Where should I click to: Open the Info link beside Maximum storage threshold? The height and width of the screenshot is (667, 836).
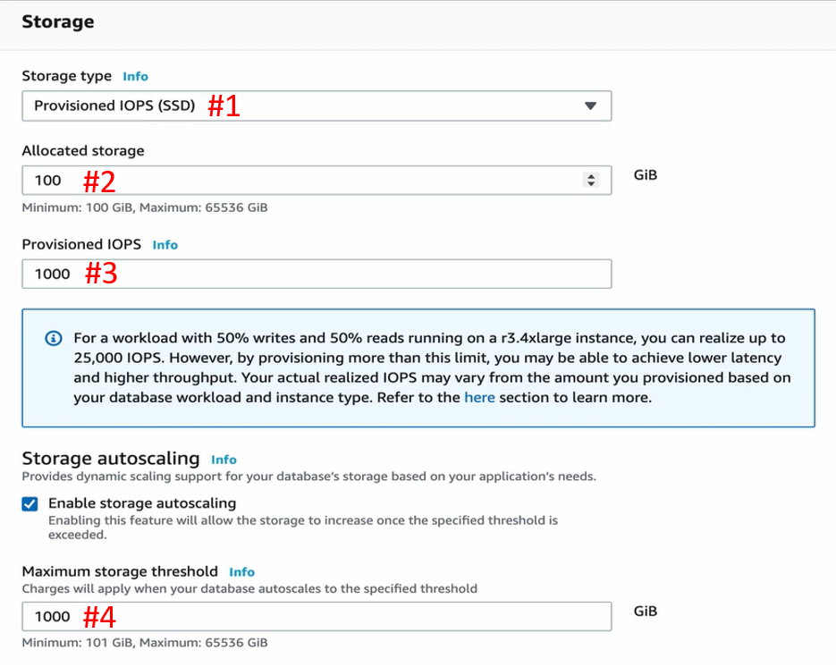tap(241, 572)
